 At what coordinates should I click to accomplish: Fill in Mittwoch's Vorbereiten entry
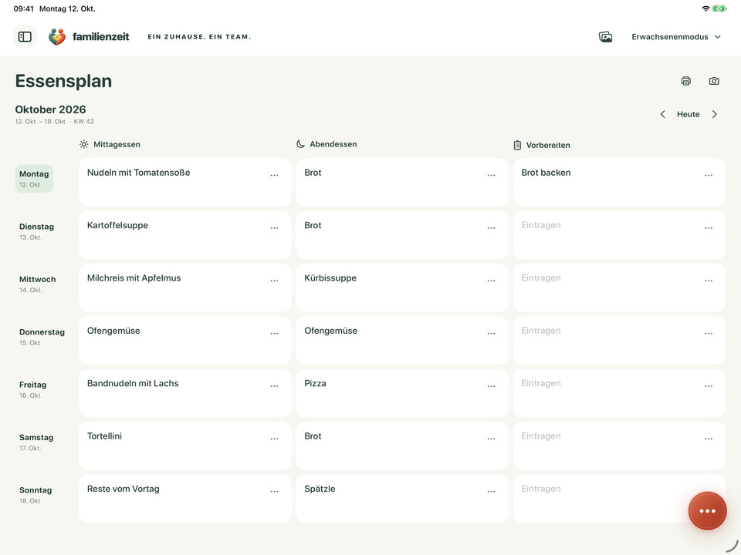coord(619,288)
